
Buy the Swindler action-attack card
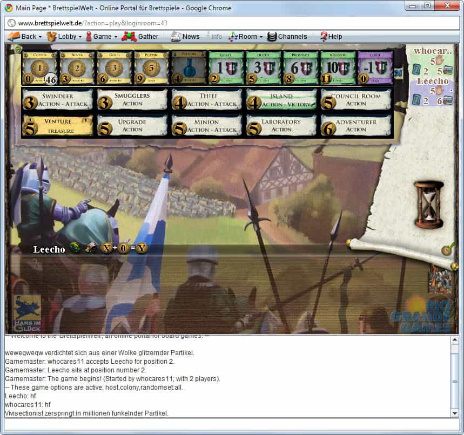58,100
